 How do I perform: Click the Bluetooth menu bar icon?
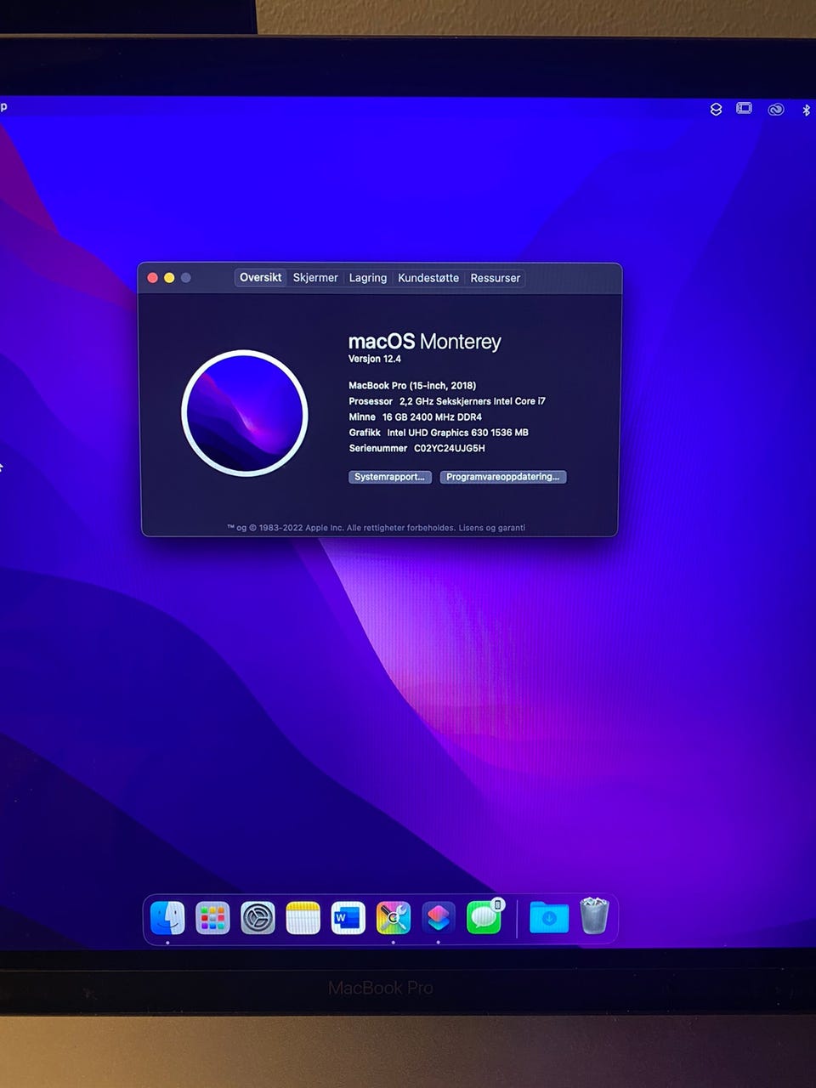pos(806,110)
